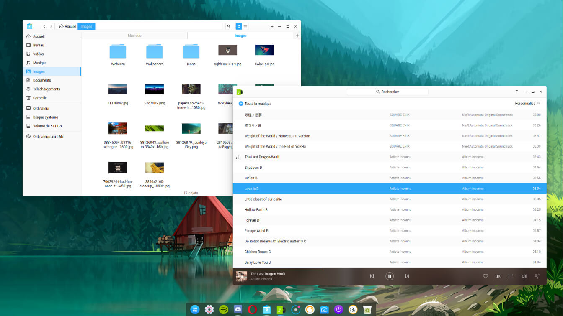Select song Love Is B
This screenshot has width=563, height=316.
click(390, 189)
